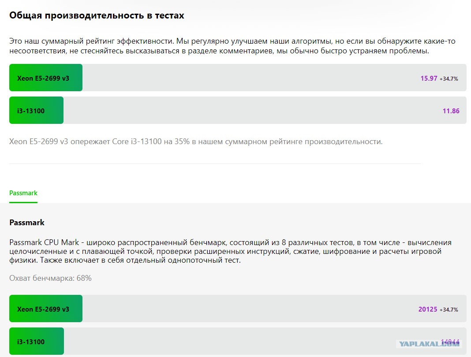Click the +34.7% label in Passmark results
Screen dimensions: 471x357
pyautogui.click(x=449, y=309)
